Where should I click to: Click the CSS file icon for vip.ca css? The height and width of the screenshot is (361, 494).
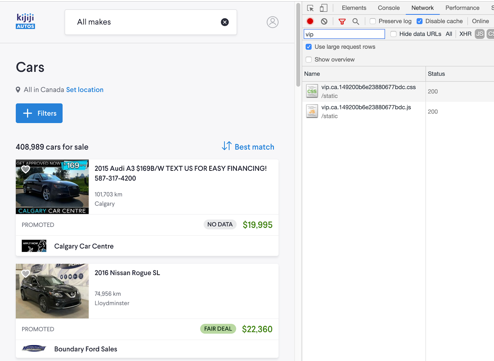coord(312,91)
